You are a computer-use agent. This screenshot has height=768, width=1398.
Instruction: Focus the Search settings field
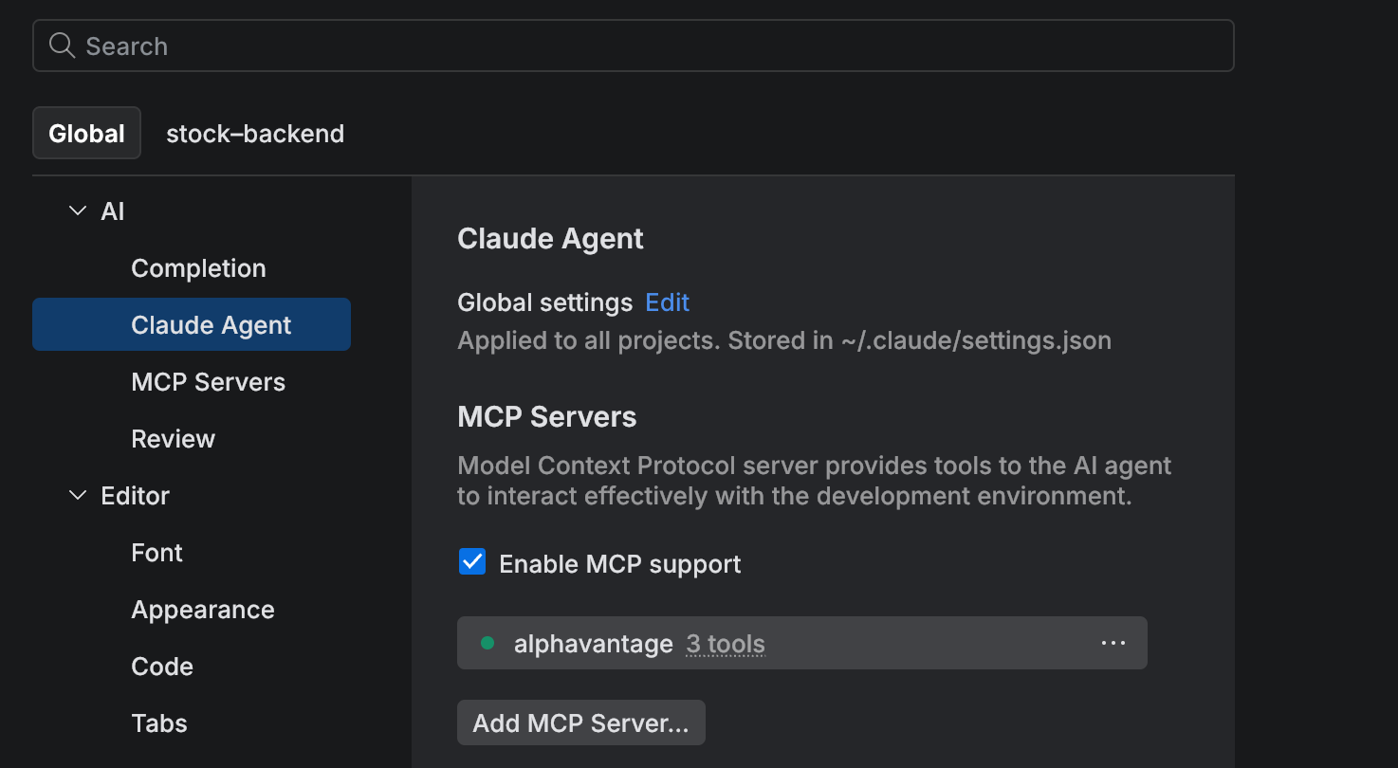634,46
